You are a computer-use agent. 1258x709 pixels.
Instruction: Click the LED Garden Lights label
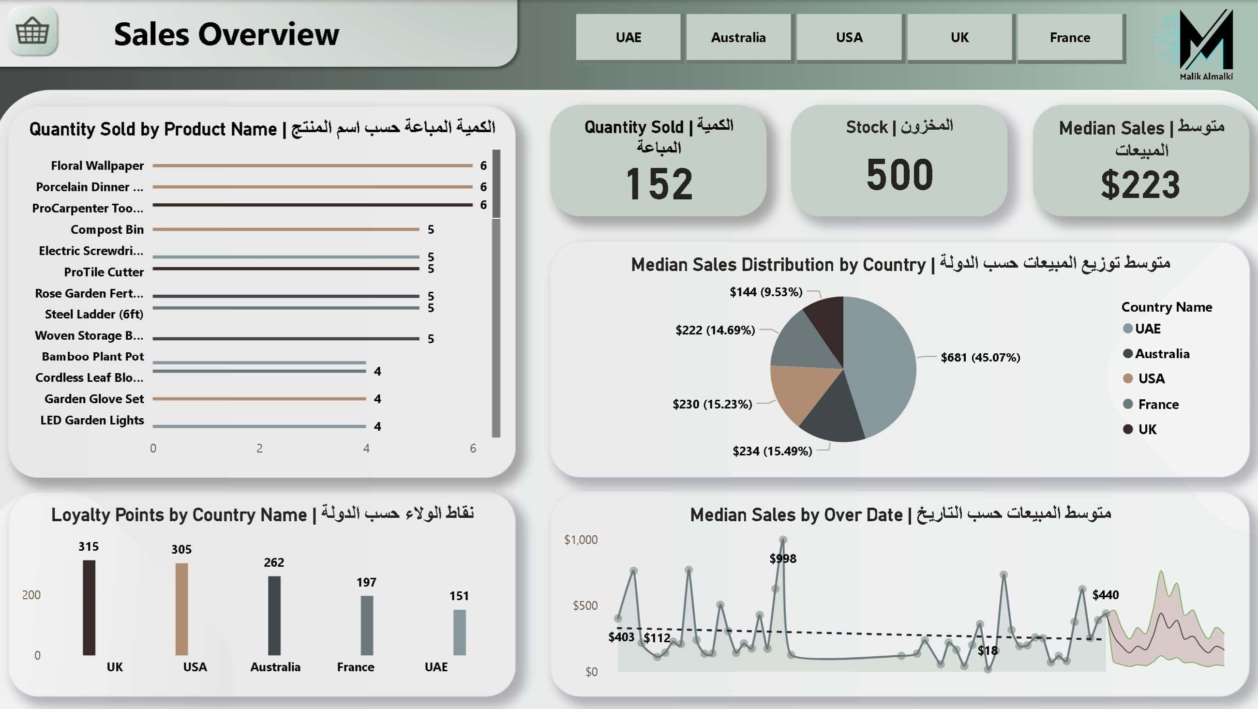92,420
